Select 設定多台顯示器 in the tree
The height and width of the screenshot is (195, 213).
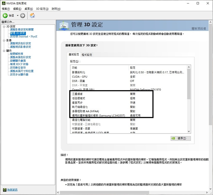(19, 75)
